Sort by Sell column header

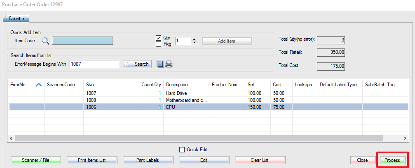[258, 85]
